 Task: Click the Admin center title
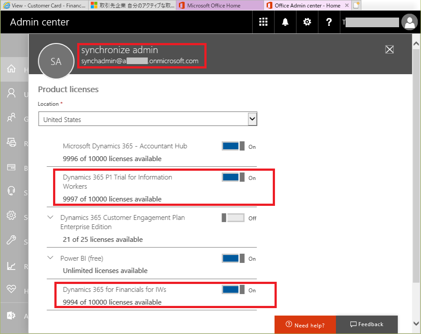40,22
